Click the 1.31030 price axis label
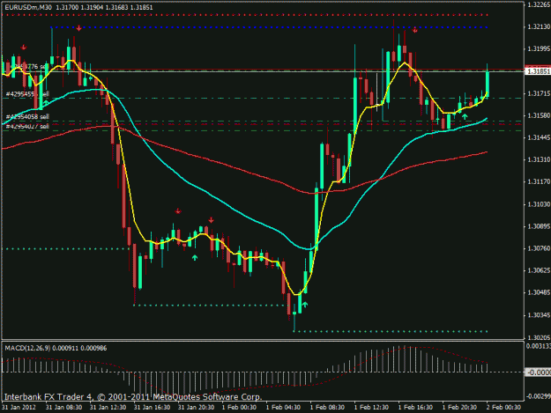This screenshot has height=413, width=551. (x=539, y=204)
